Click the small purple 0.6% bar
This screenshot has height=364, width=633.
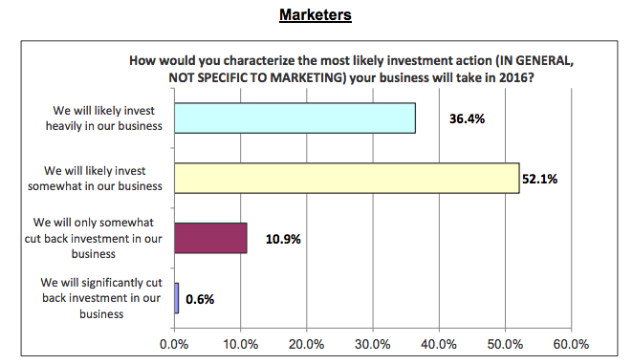pyautogui.click(x=176, y=298)
